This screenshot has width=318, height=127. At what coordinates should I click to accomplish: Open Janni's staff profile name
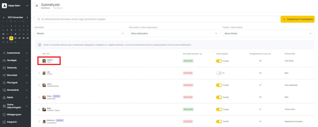[49, 84]
